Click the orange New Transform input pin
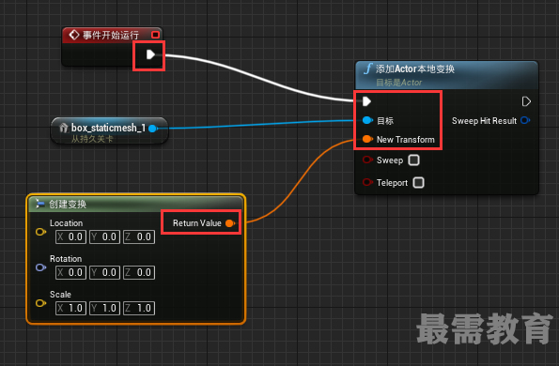This screenshot has width=559, height=366. tap(367, 139)
